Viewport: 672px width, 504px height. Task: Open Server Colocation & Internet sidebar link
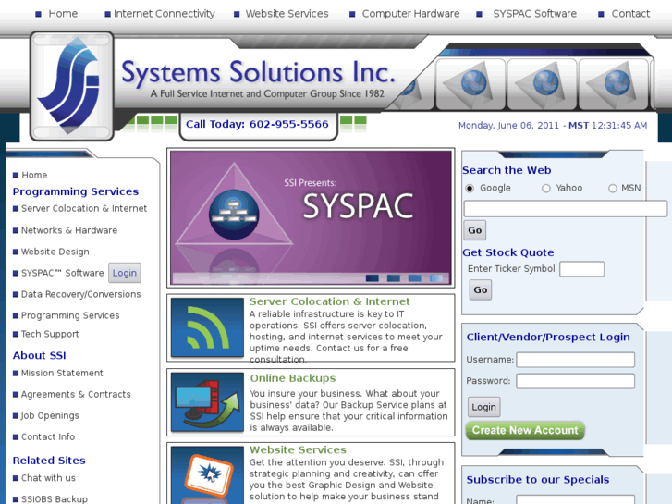point(84,208)
